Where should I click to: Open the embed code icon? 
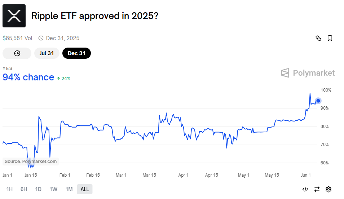point(305,189)
